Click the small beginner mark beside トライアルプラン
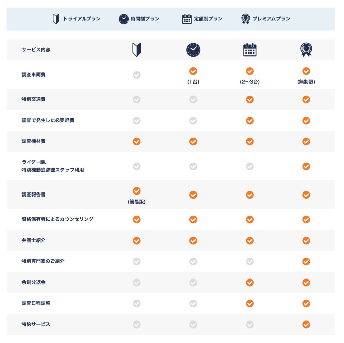 click(56, 19)
